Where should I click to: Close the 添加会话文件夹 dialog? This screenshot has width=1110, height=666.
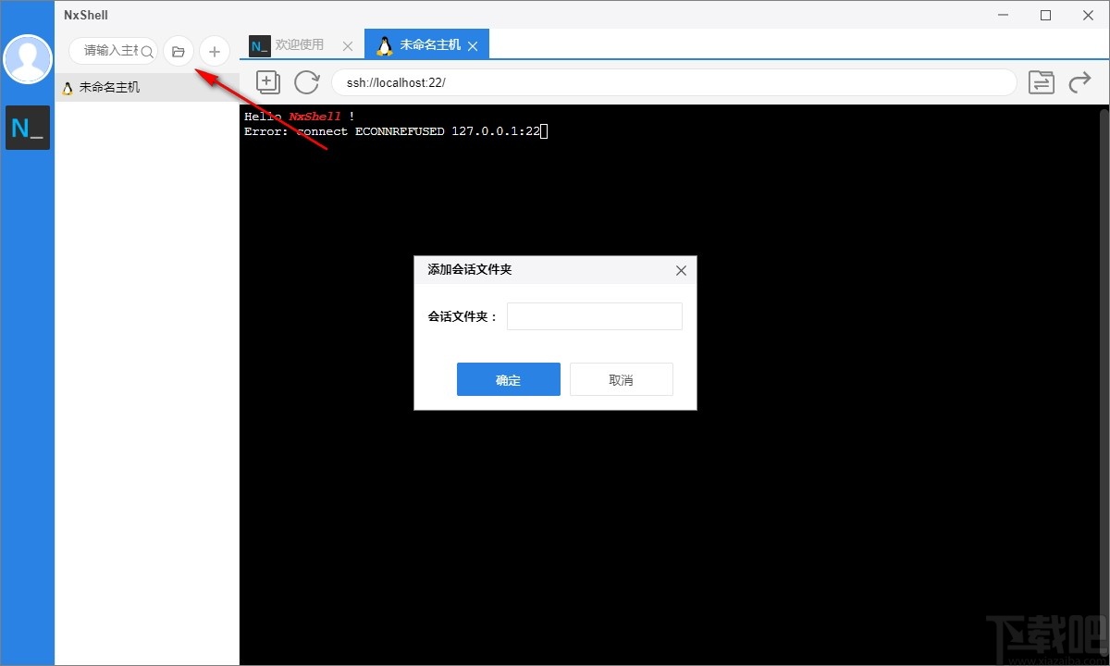tap(681, 270)
